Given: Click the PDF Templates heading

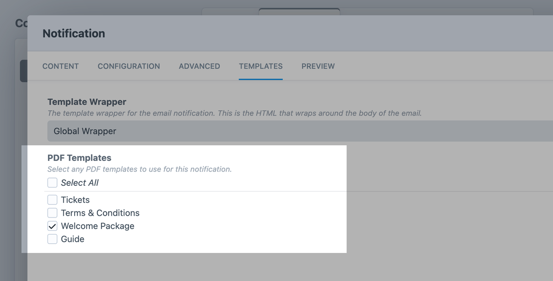Looking at the screenshot, I should point(79,158).
